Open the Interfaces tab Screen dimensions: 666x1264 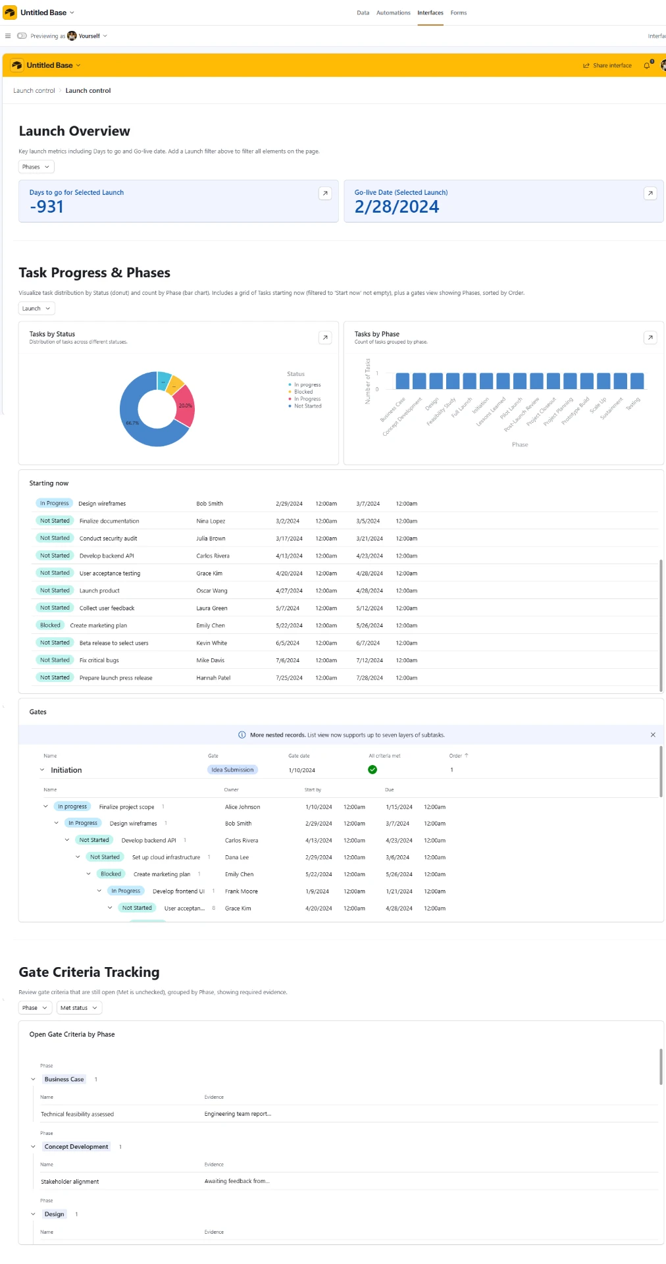pos(430,13)
